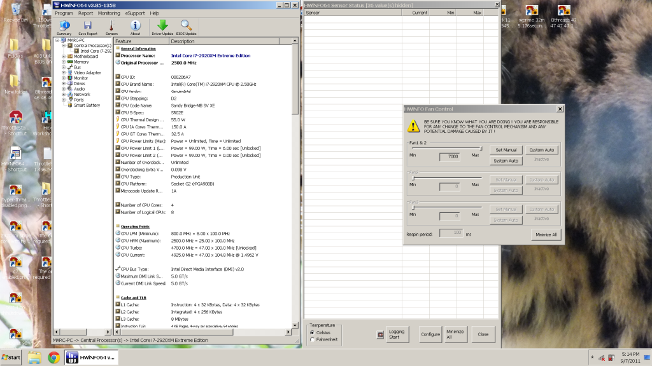This screenshot has width=652, height=366.
Task: Open the Summary toolbar icon
Action: click(x=64, y=28)
